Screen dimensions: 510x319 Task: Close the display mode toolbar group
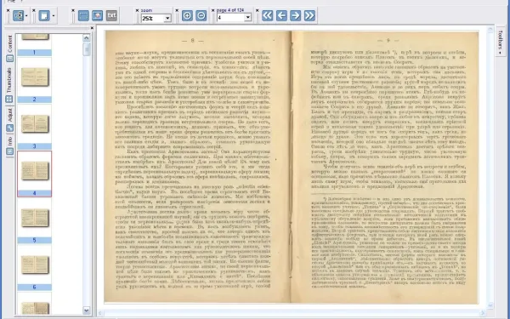[73, 11]
